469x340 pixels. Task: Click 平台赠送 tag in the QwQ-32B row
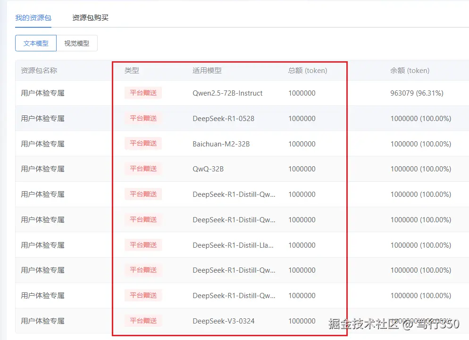(143, 169)
